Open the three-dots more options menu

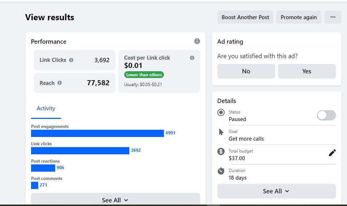point(333,17)
